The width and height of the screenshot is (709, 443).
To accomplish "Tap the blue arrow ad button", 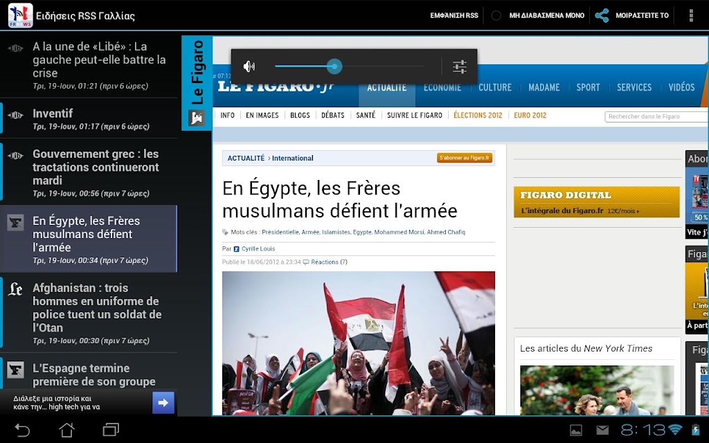I will [x=163, y=403].
